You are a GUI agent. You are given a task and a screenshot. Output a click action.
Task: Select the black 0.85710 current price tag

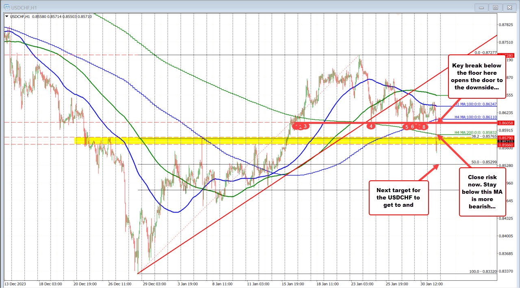(x=506, y=142)
